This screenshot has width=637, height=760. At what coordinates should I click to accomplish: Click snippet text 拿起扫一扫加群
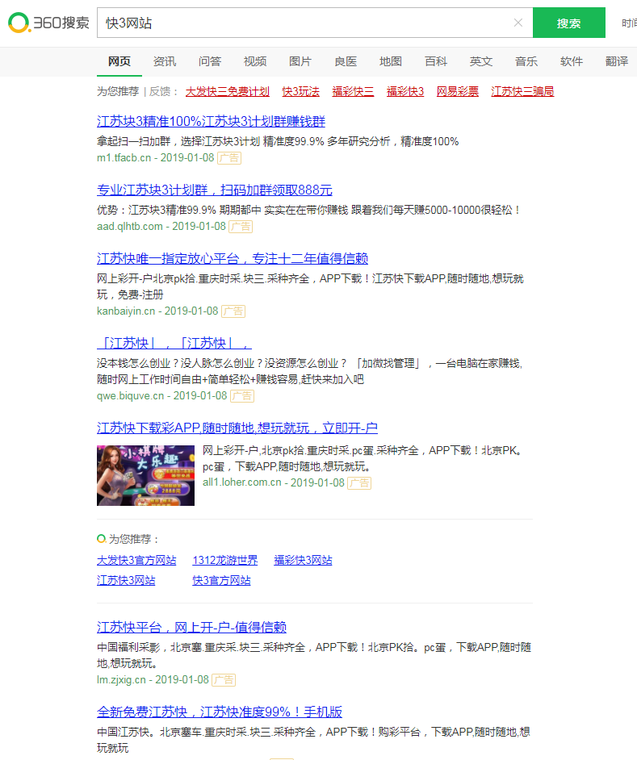click(x=134, y=141)
